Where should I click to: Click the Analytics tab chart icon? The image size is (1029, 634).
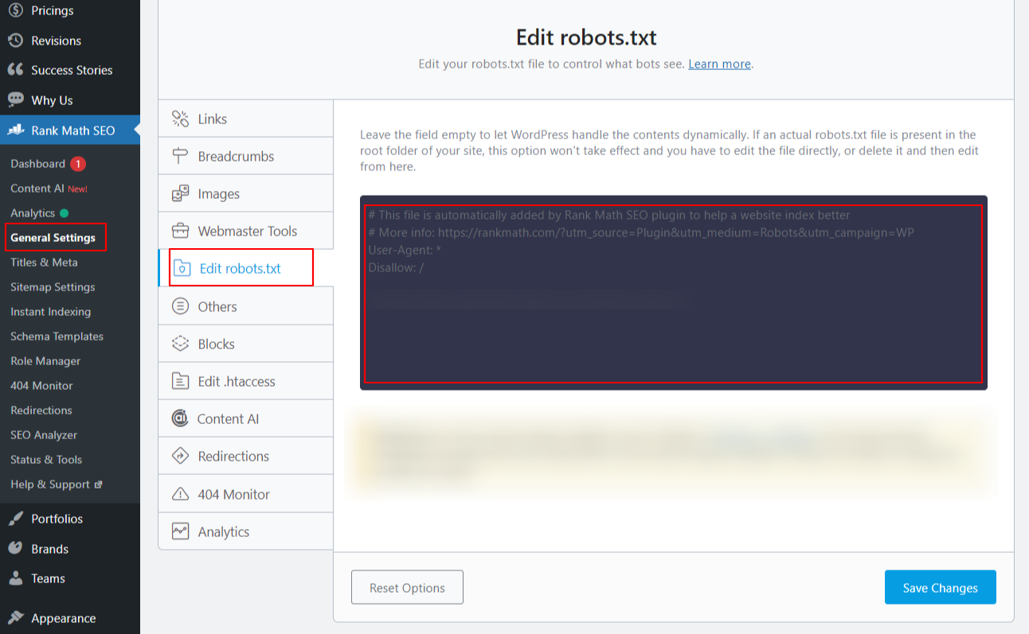181,531
